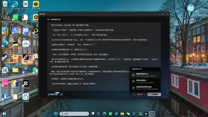Go back using the arrow beside 自由编辑文案
This screenshot has width=208, height=117.
(x=48, y=19)
